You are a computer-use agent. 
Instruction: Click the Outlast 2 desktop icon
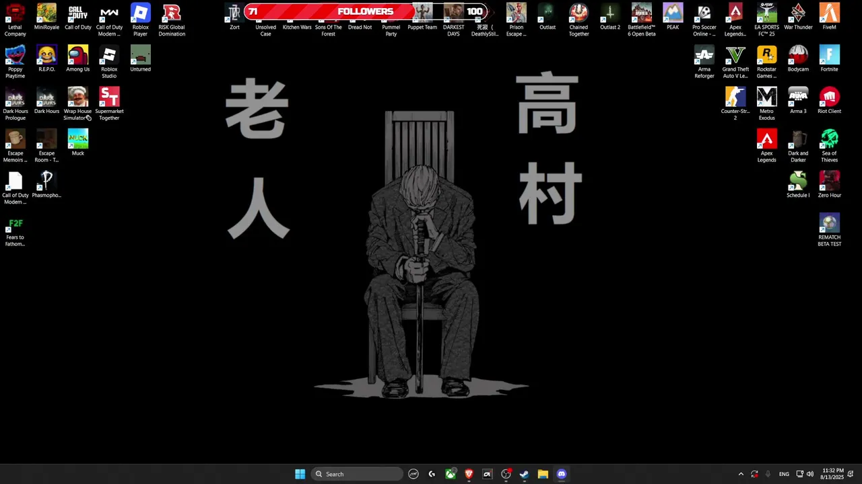pyautogui.click(x=610, y=17)
